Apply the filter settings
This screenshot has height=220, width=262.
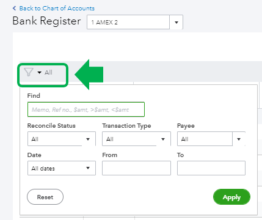pyautogui.click(x=231, y=197)
